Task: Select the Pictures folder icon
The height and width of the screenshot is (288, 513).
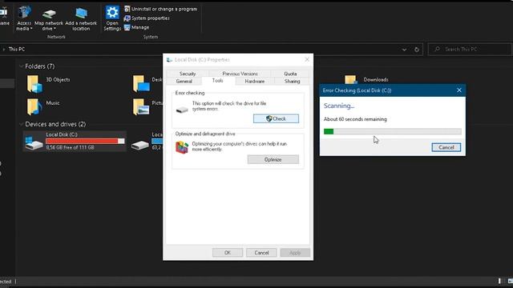Action: [x=141, y=106]
